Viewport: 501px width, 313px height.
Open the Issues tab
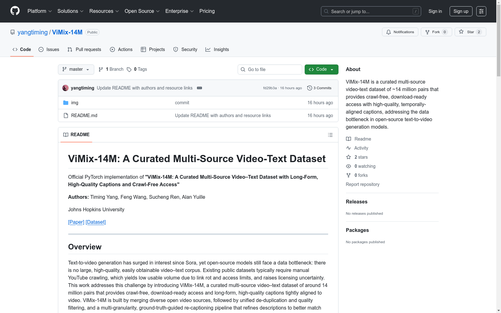coord(49,49)
